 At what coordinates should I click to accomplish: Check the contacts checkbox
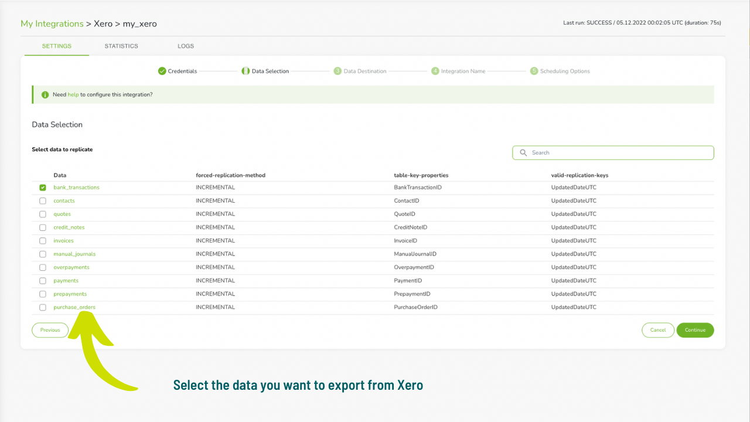[43, 201]
